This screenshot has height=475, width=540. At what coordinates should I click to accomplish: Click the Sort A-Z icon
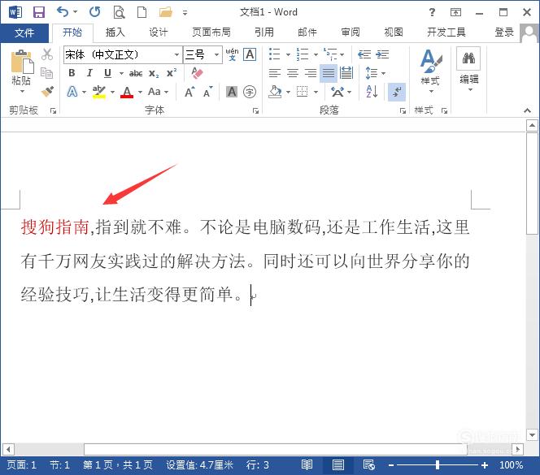click(x=372, y=92)
